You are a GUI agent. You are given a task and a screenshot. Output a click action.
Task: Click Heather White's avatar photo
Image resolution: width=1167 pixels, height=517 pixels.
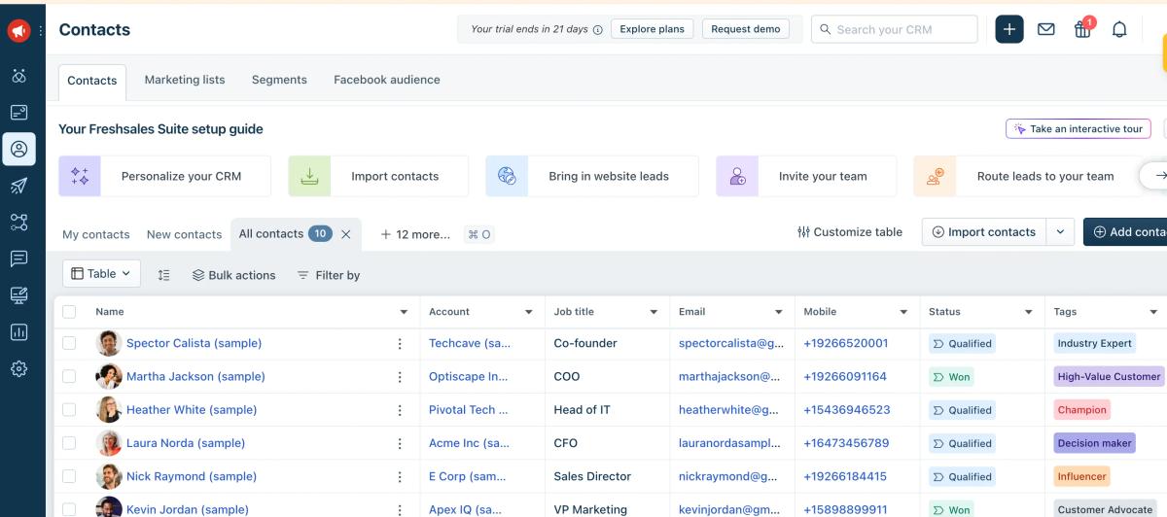(x=109, y=410)
